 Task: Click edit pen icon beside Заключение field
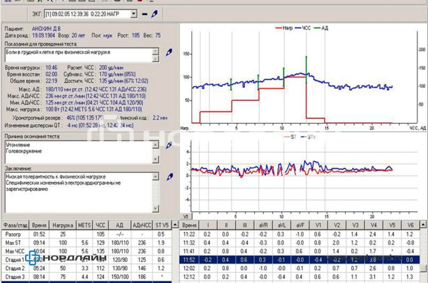[168, 177]
